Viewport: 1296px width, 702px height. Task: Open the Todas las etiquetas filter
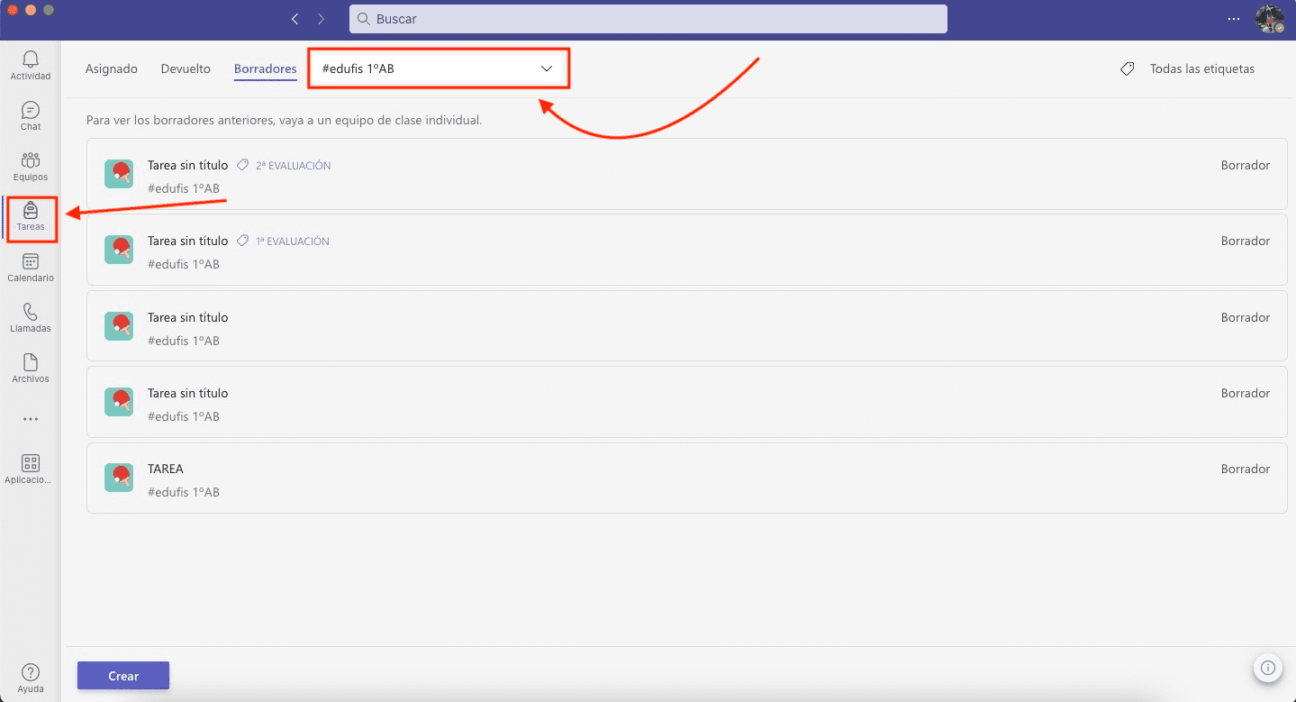pyautogui.click(x=1187, y=68)
